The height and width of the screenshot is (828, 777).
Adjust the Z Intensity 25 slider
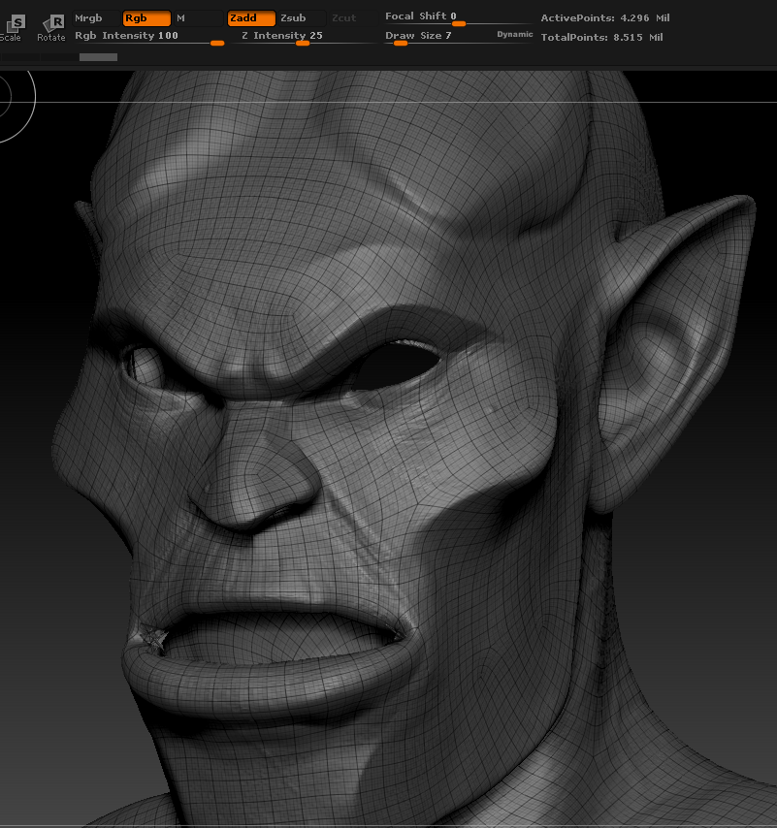[305, 37]
